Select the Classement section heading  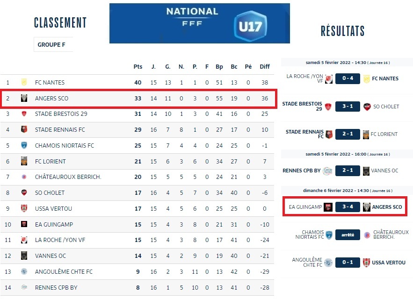coord(60,22)
